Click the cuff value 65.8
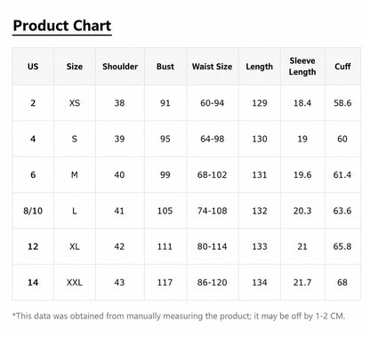370x338 pixels. click(342, 246)
